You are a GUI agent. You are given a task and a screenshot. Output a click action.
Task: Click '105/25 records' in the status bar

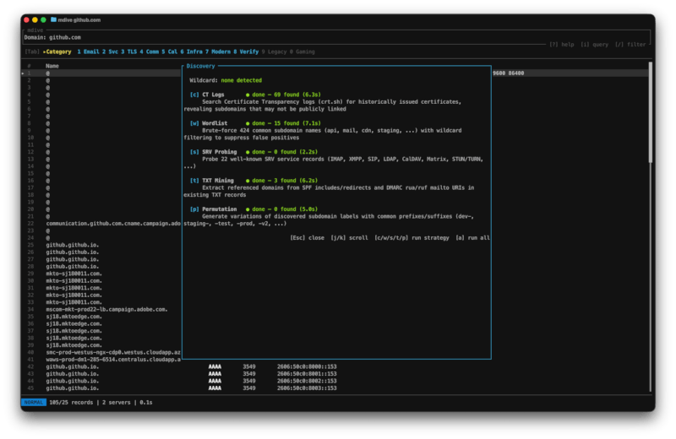click(x=71, y=403)
